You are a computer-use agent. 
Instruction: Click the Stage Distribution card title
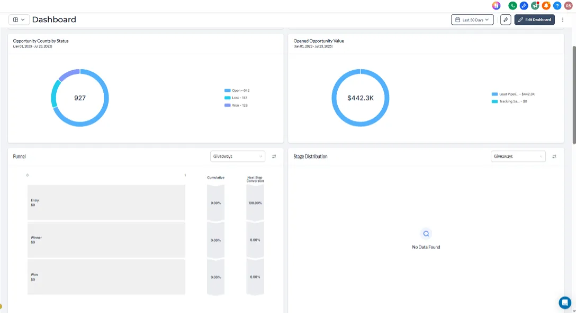310,156
